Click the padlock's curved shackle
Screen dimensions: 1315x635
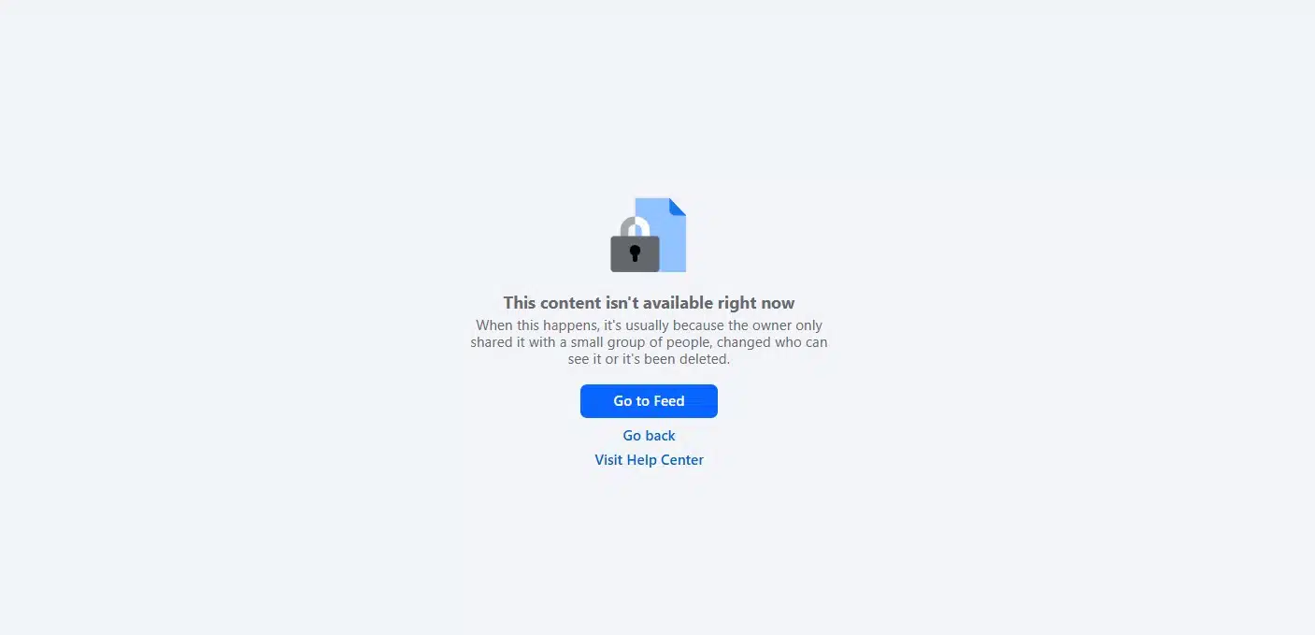[636, 226]
